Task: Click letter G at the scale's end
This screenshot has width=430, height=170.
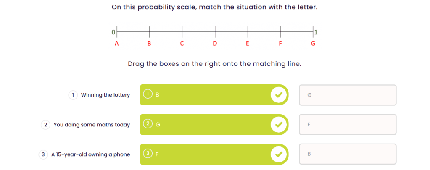Action: click(313, 43)
